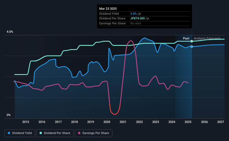Click the 0% y-axis label
Screen dimensions: 229x141
[x=9, y=115]
